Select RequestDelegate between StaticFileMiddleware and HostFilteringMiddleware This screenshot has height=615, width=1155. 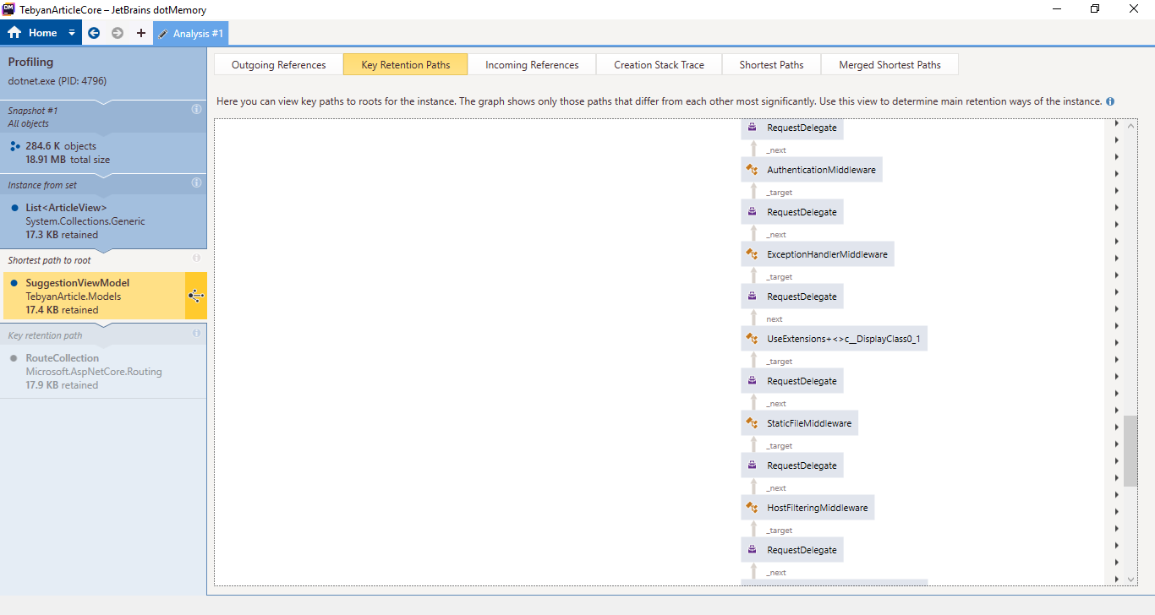click(x=792, y=465)
